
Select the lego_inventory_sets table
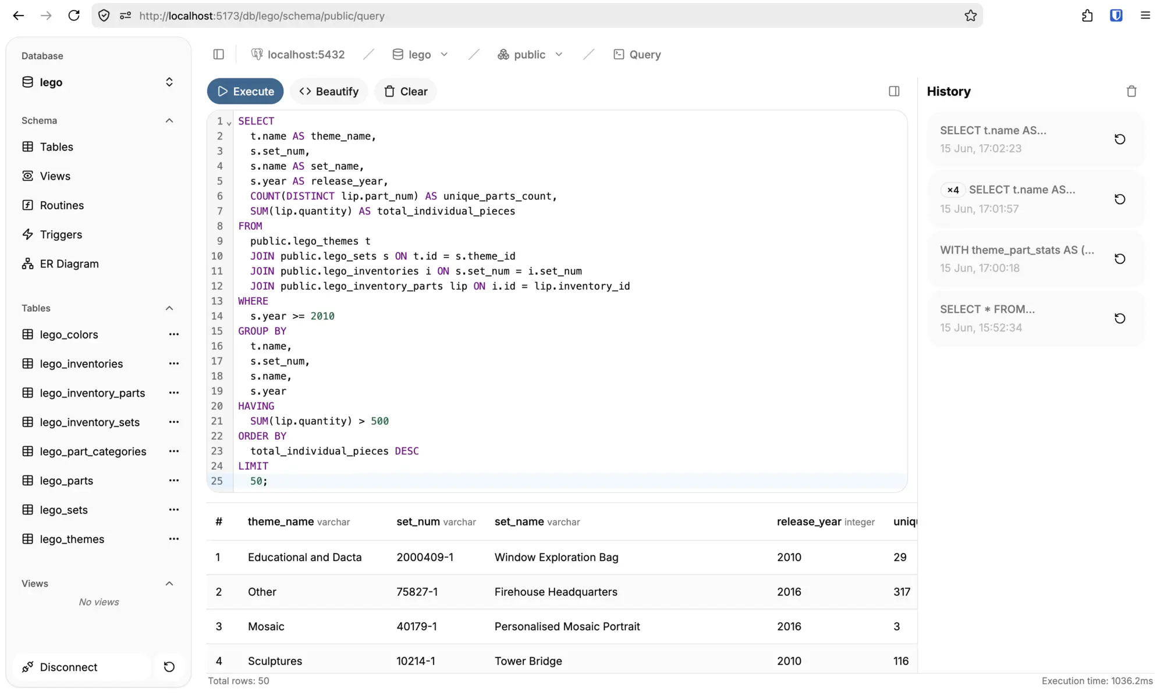tap(90, 423)
